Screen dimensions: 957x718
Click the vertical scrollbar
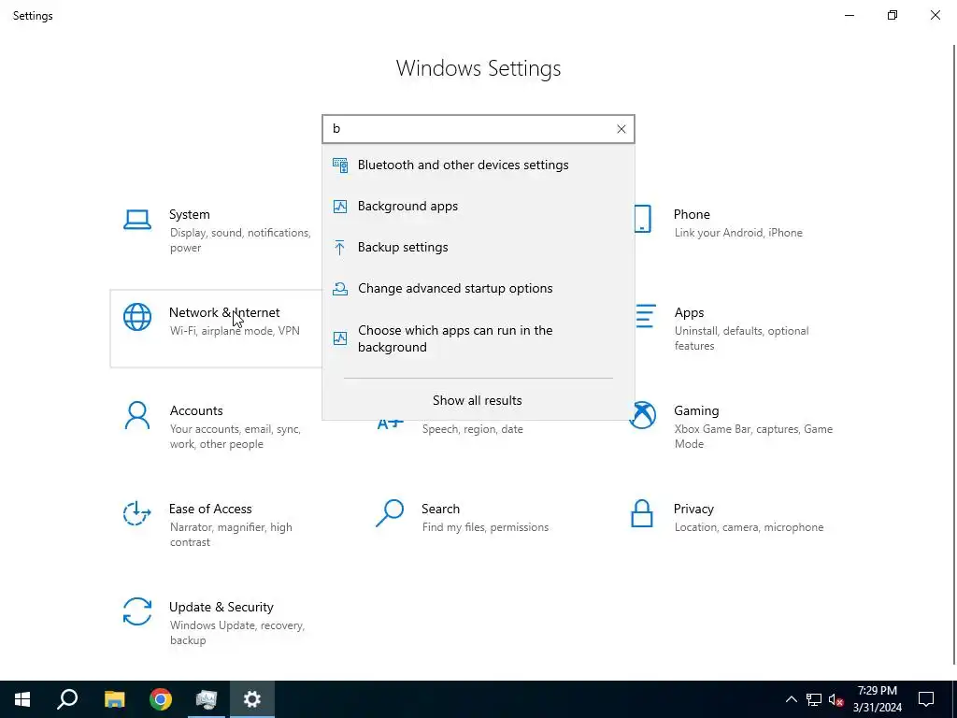click(954, 354)
